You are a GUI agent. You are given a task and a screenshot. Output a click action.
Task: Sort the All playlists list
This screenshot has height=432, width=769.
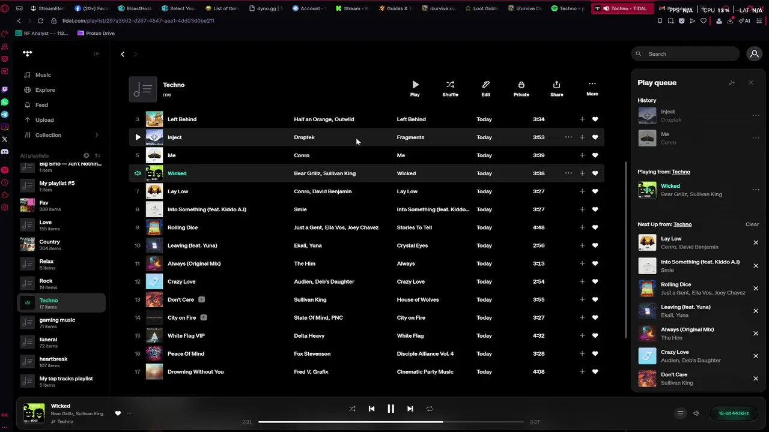97,155
